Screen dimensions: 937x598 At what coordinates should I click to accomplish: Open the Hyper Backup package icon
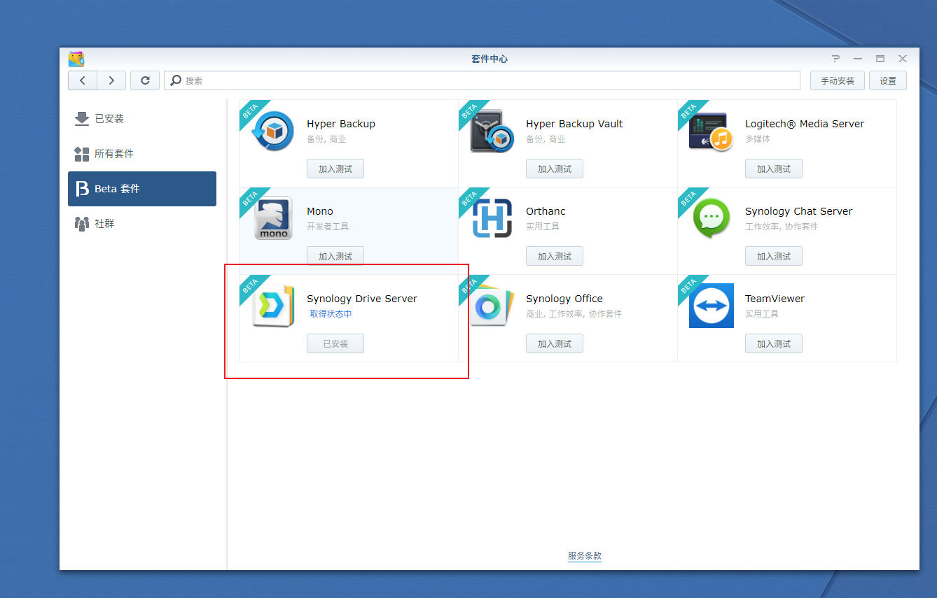(x=273, y=131)
